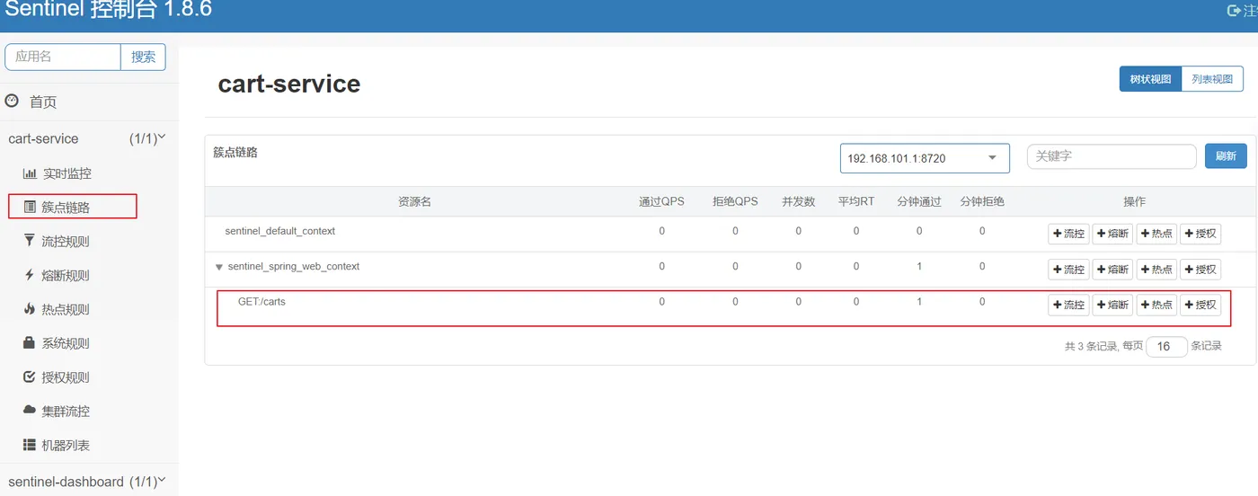Go to 首页
The width and height of the screenshot is (1258, 496).
[43, 102]
